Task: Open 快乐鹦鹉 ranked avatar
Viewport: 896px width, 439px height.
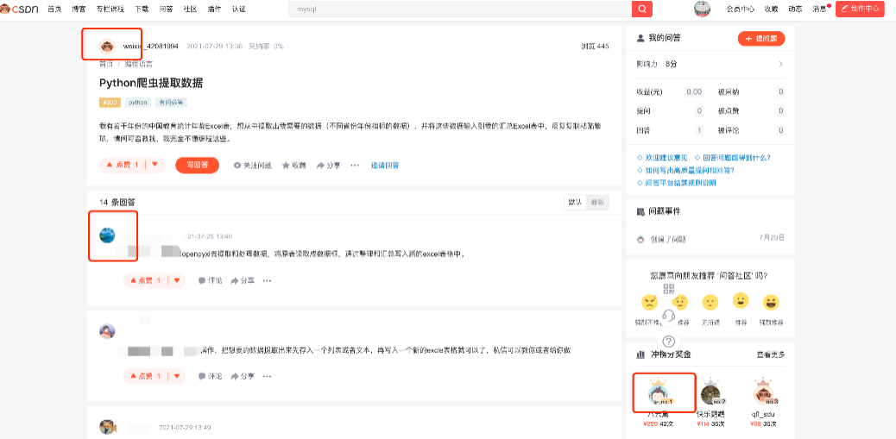Action: pos(710,393)
